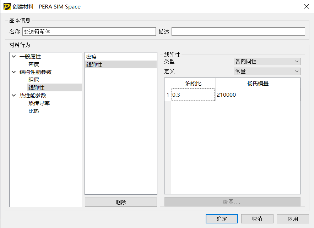
Task: Click the 名称 field containing 变速箱箱体
Action: [x=89, y=32]
